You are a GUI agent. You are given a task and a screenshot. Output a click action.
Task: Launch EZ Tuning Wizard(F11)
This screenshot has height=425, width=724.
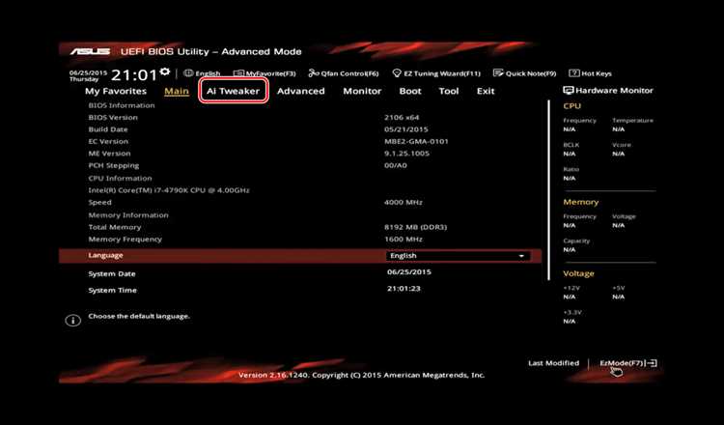436,73
